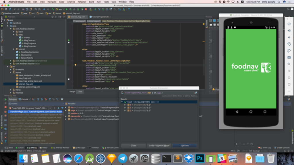Open the Build menu

92,2
